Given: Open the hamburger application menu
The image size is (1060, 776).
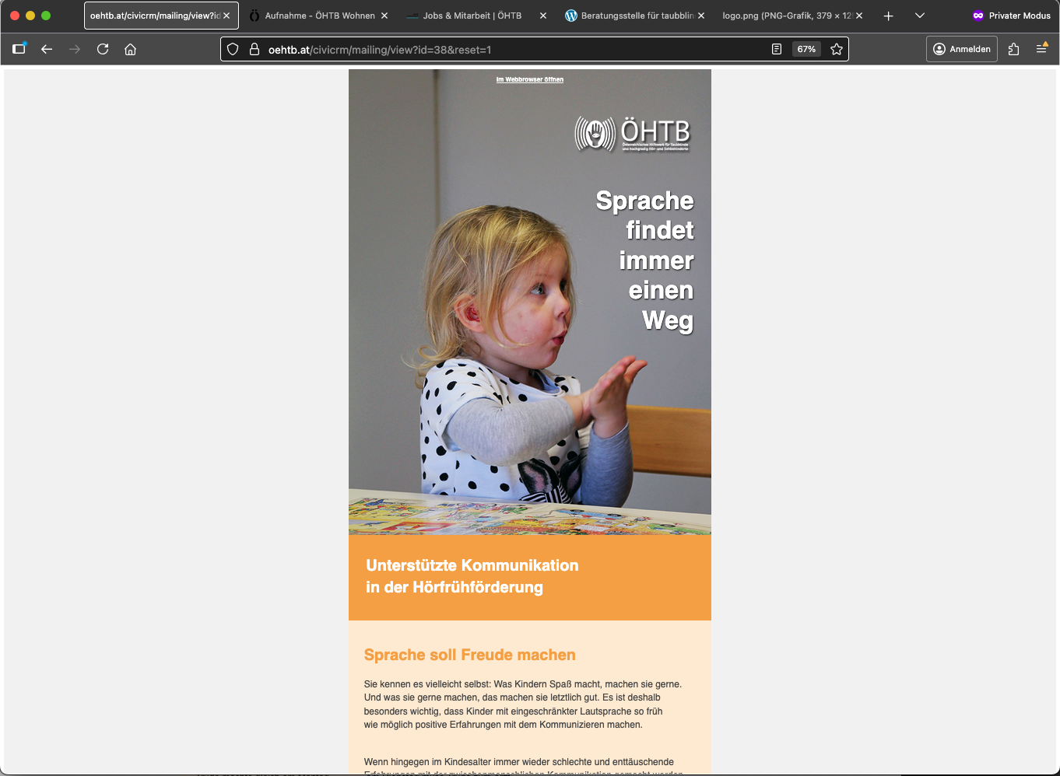Looking at the screenshot, I should click(x=1041, y=49).
